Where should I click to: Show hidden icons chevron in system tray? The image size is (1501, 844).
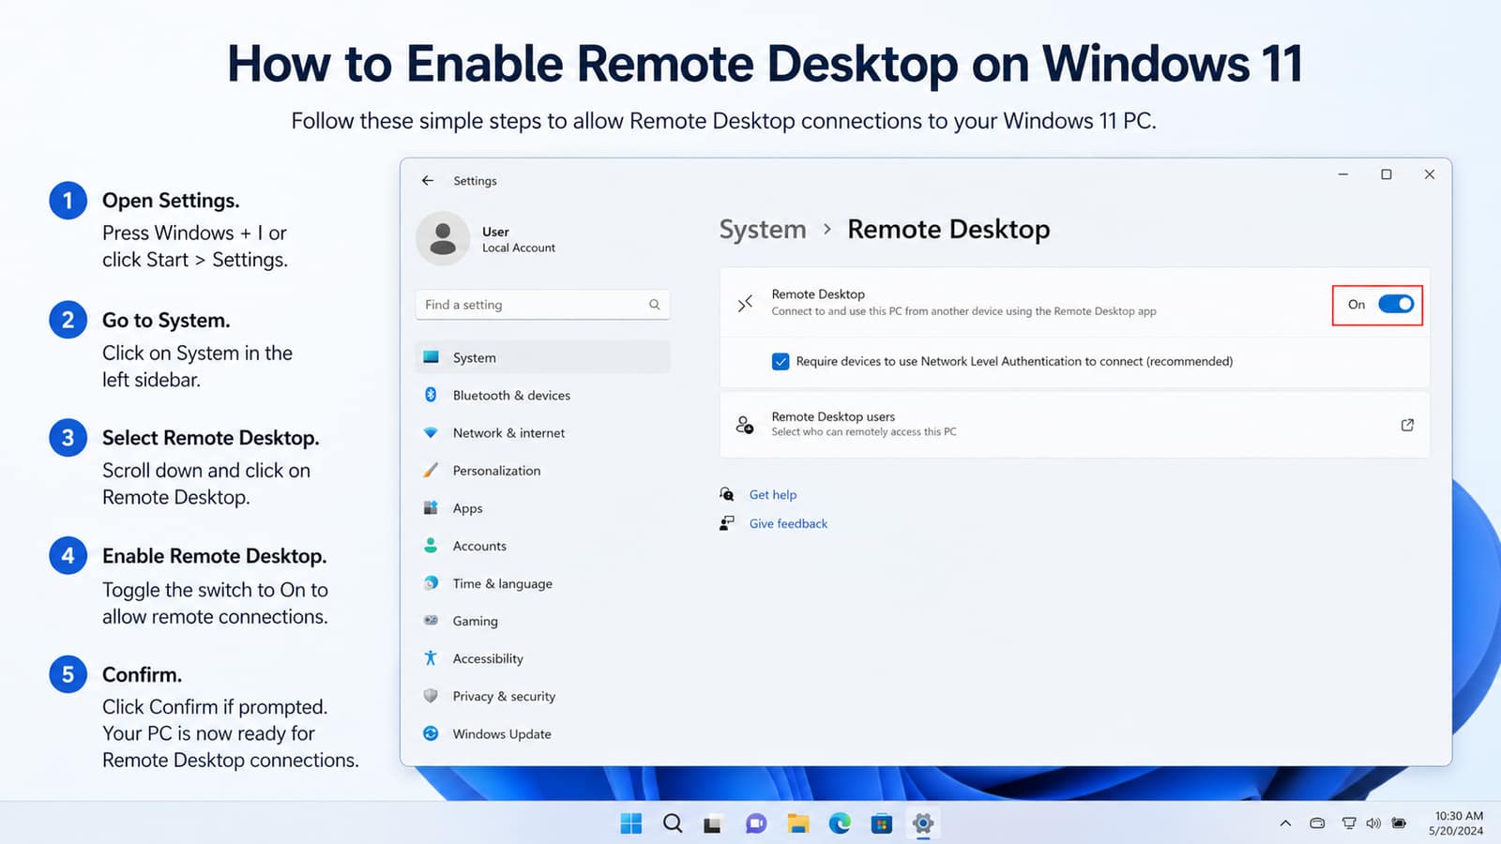pyautogui.click(x=1285, y=823)
